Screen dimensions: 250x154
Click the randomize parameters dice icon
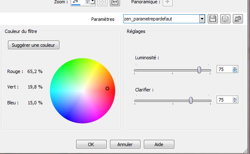point(225,19)
